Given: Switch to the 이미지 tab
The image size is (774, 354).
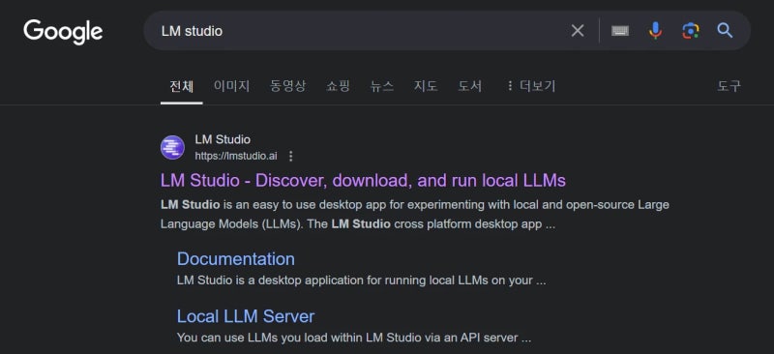Looking at the screenshot, I should click(231, 86).
